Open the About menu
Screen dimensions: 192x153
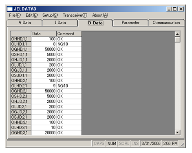[x=100, y=15]
